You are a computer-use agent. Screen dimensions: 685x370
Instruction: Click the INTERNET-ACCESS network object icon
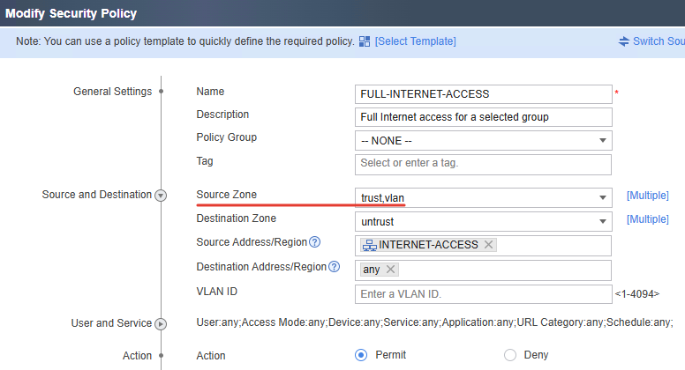click(x=370, y=246)
